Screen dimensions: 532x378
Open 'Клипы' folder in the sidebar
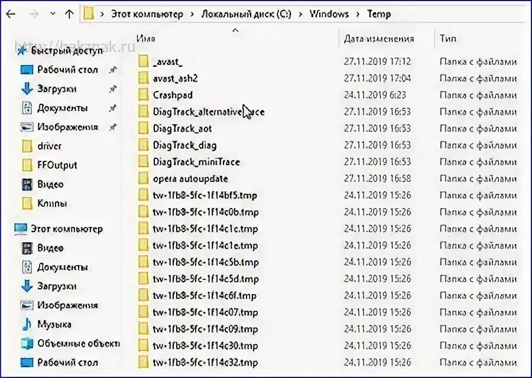[51, 203]
